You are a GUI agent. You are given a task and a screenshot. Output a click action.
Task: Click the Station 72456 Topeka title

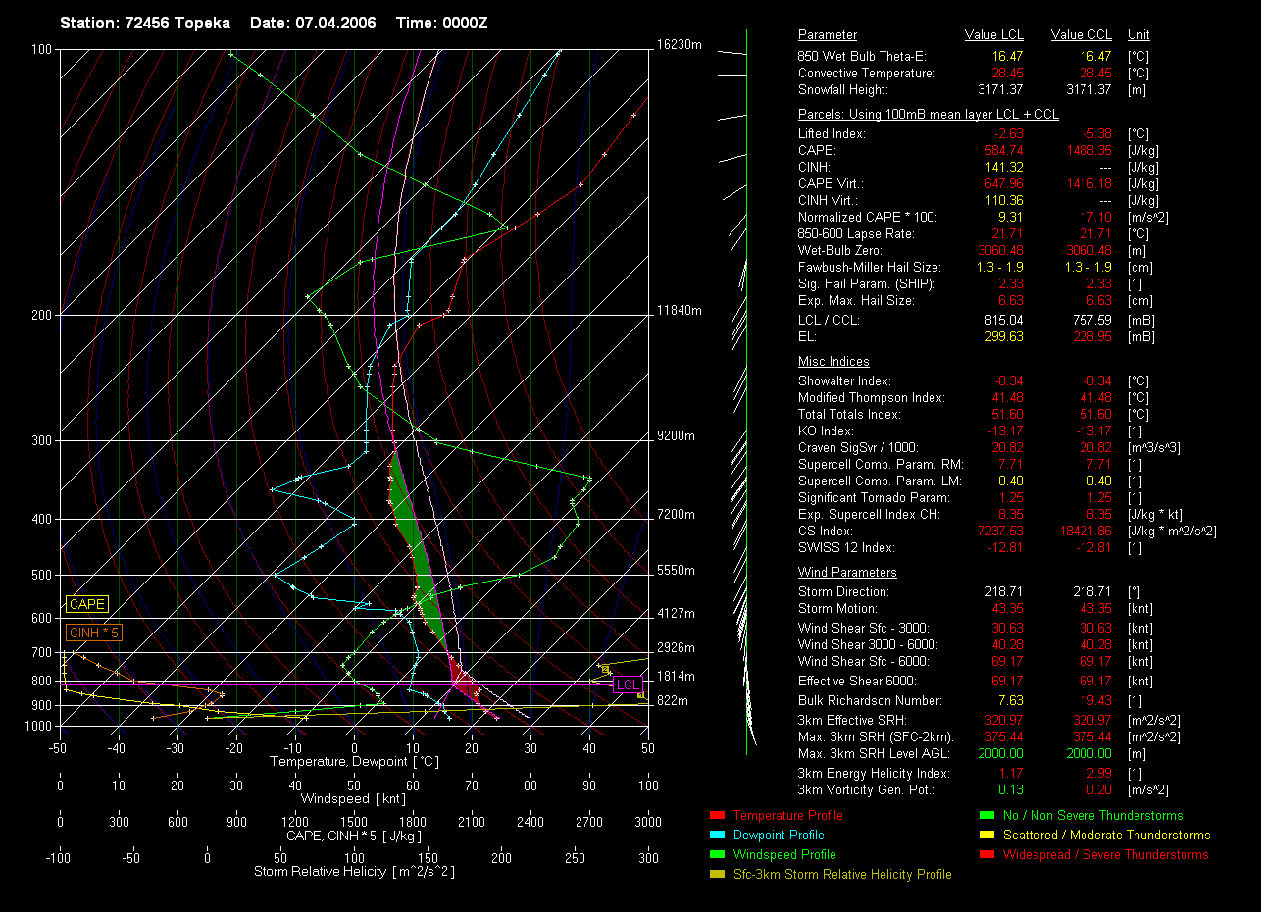coord(145,23)
